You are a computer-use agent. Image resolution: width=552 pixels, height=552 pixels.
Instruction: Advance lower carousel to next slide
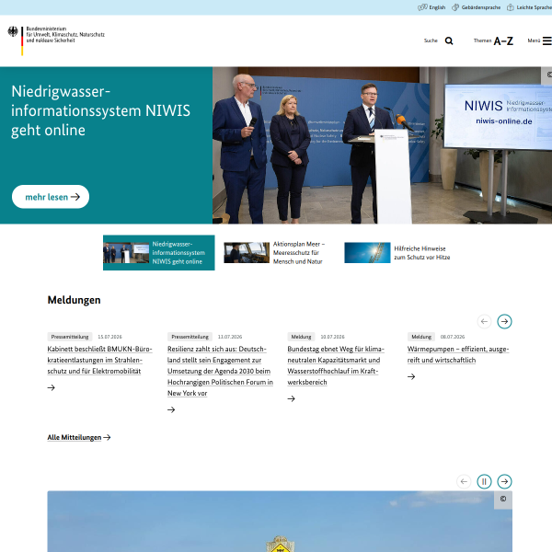pyautogui.click(x=504, y=481)
